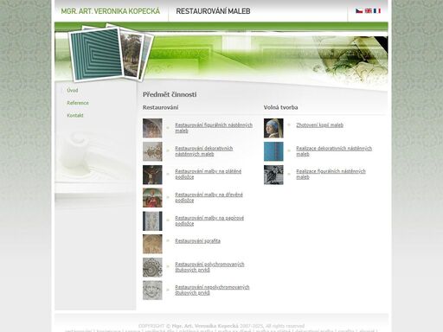Open Restaurování malby na dřevěné podložce link
The height and width of the screenshot is (332, 443).
click(209, 197)
